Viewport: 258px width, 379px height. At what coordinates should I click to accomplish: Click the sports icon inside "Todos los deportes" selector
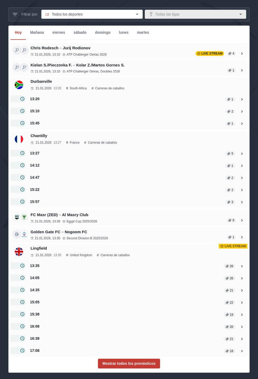point(47,14)
